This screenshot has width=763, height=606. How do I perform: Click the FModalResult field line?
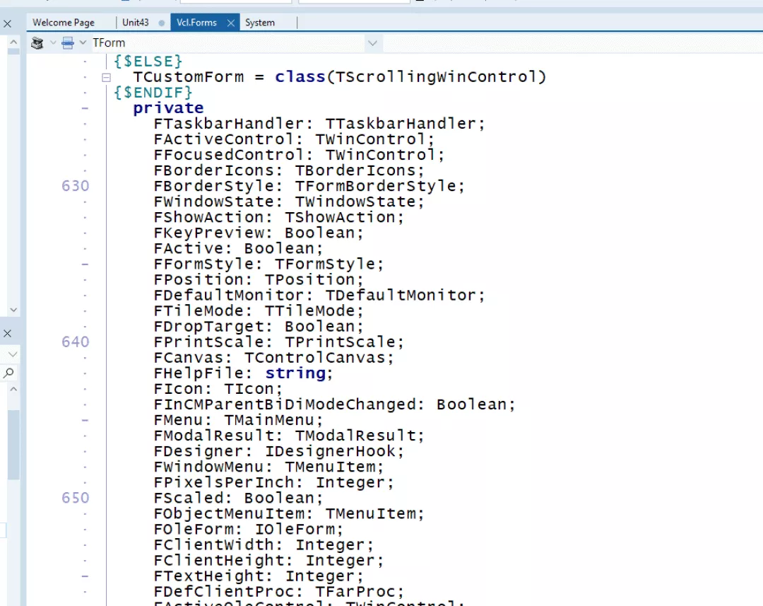pos(289,436)
